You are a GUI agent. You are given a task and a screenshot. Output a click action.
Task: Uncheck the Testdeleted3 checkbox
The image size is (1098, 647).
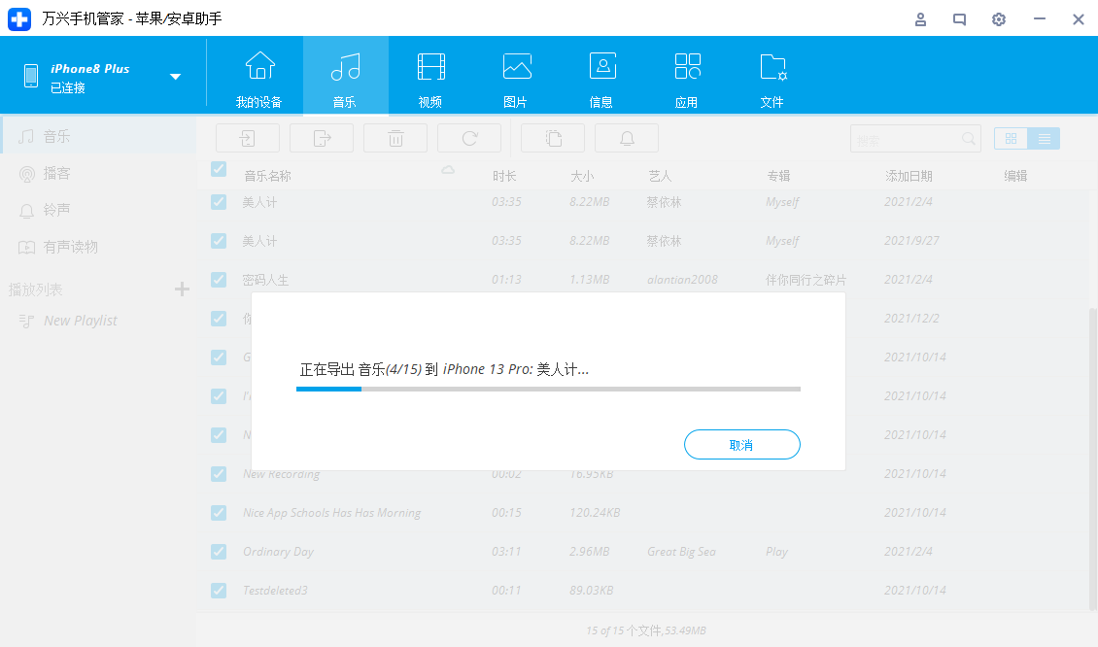click(219, 591)
